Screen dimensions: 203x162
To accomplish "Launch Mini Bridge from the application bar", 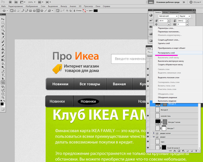I will (16, 2).
